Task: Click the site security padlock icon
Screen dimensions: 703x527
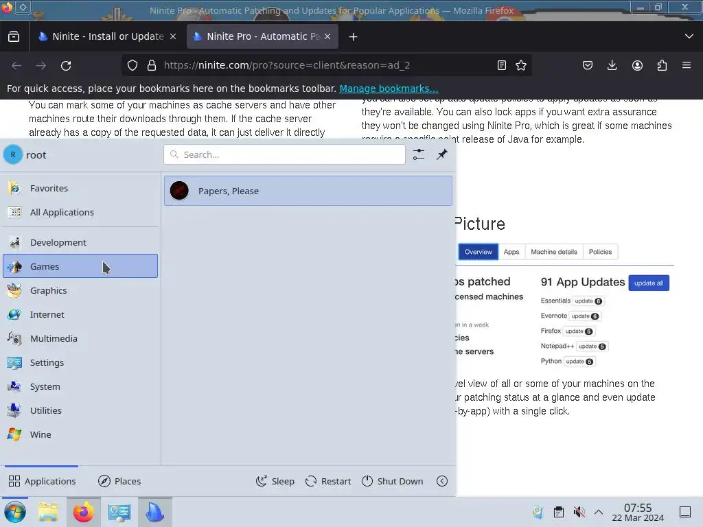Action: click(152, 65)
